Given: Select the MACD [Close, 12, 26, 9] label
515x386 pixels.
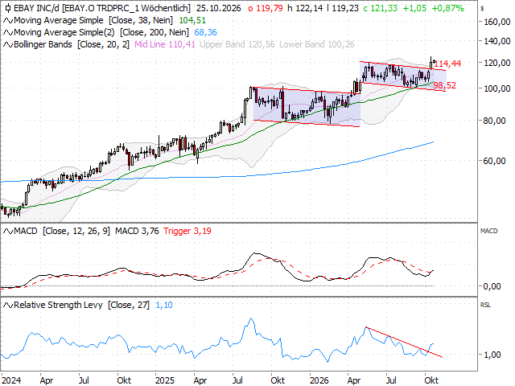Looking at the screenshot, I should point(62,231).
